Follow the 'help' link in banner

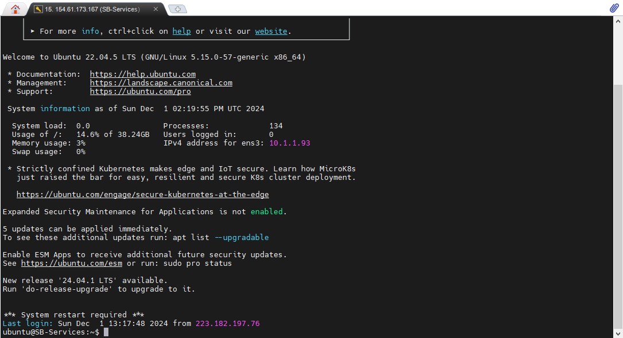(x=181, y=31)
